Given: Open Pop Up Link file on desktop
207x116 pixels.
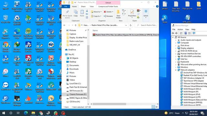Looking at the screenshot, I should pyautogui.click(x=187, y=6).
